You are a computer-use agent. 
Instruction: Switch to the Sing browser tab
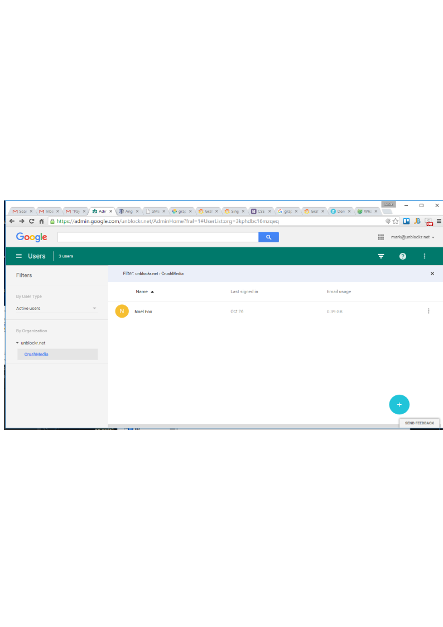pos(234,211)
